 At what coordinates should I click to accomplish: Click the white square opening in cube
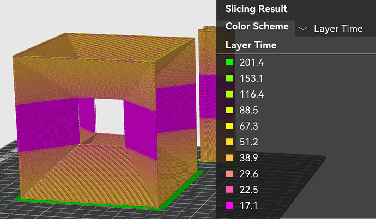tap(110, 117)
